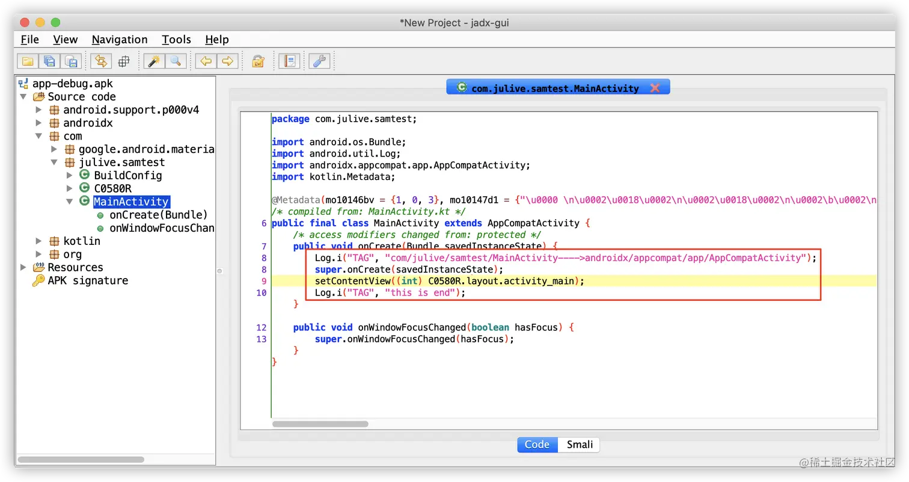The image size is (909, 482).
Task: Click the Save all toolbar icon
Action: click(x=49, y=61)
